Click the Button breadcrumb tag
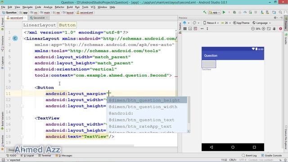Screen dimensions: 288x162 tap(67, 25)
